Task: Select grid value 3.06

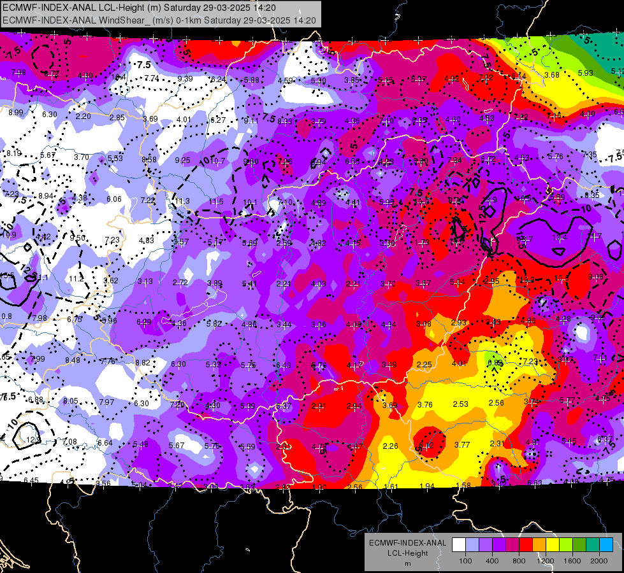Action: 319,325
